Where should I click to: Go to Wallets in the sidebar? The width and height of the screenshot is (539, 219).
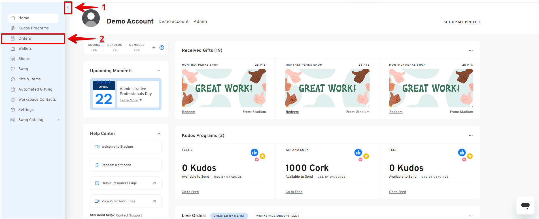(x=25, y=49)
